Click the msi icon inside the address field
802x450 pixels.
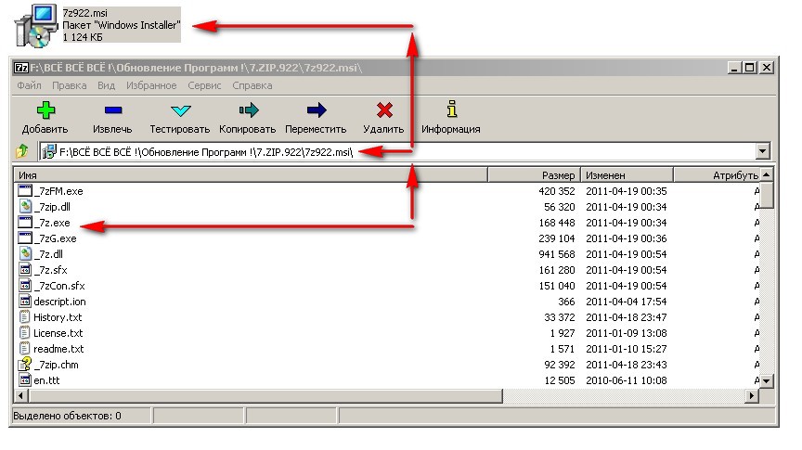48,151
